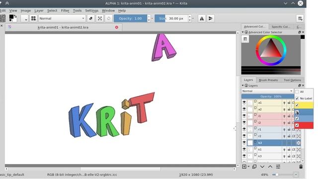Open layer properties sliders icon
This screenshot has width=318, height=179.
[x=278, y=167]
